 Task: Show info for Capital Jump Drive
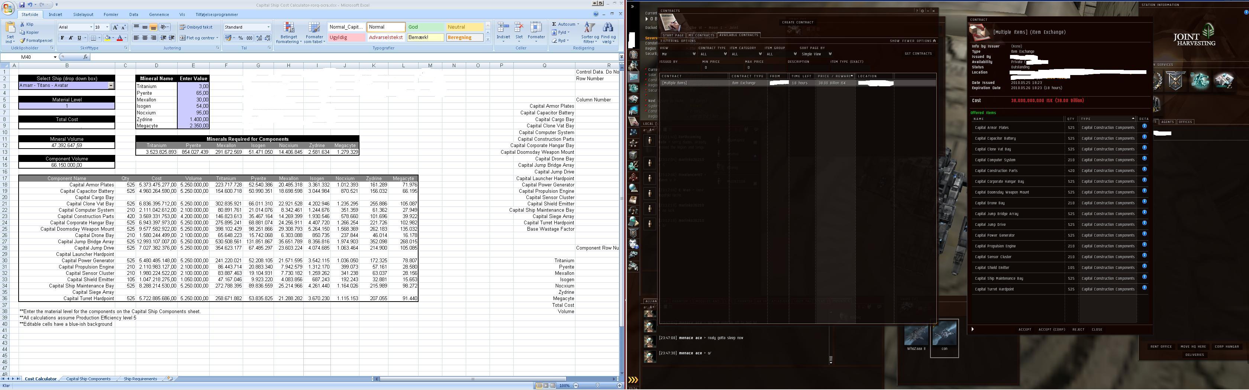1144,223
